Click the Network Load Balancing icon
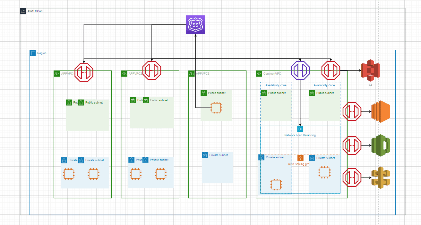 point(300,129)
